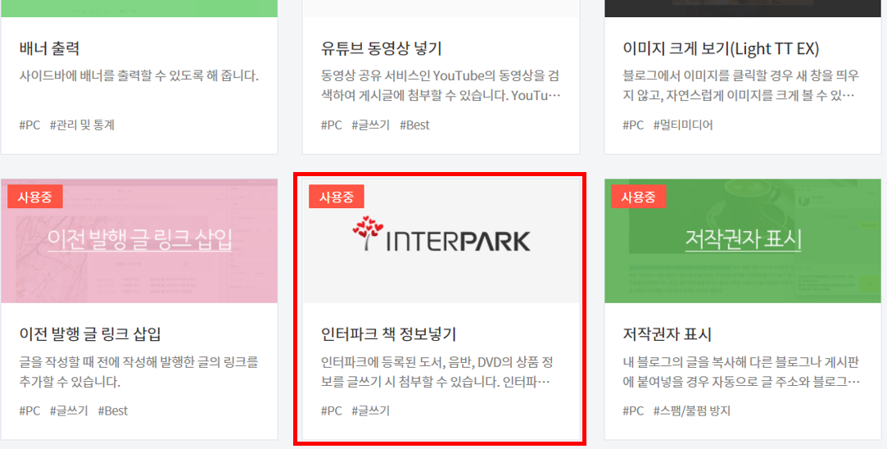
Task: Select #PC tag under 인터파크 책 정보넣기
Action: pyautogui.click(x=332, y=410)
